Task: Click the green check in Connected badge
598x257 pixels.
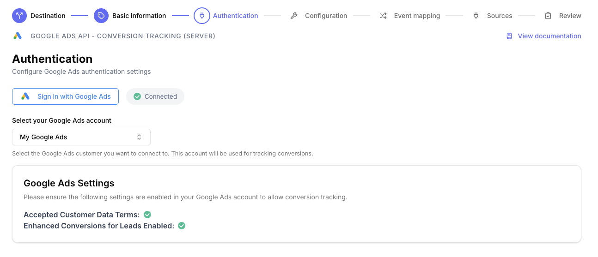Action: pyautogui.click(x=137, y=96)
